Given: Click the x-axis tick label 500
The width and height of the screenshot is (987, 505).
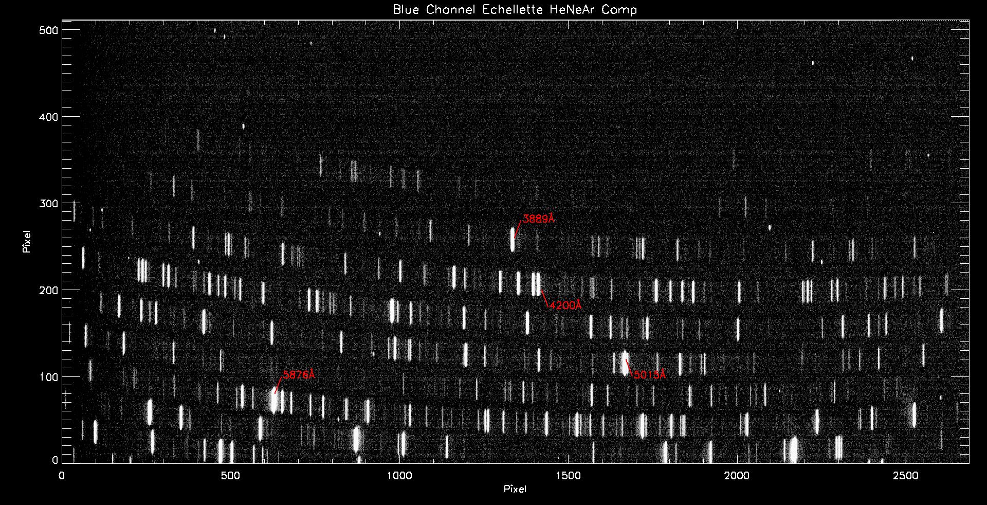Looking at the screenshot, I should pyautogui.click(x=230, y=476).
